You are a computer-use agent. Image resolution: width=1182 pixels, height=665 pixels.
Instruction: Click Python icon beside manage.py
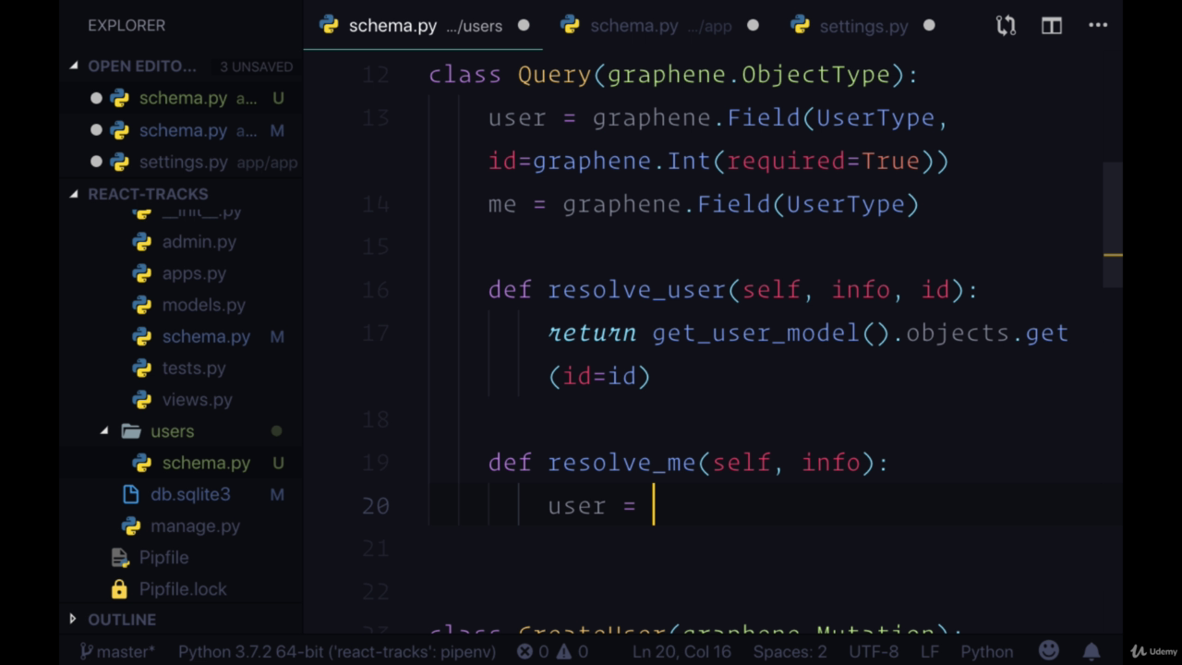[130, 526]
